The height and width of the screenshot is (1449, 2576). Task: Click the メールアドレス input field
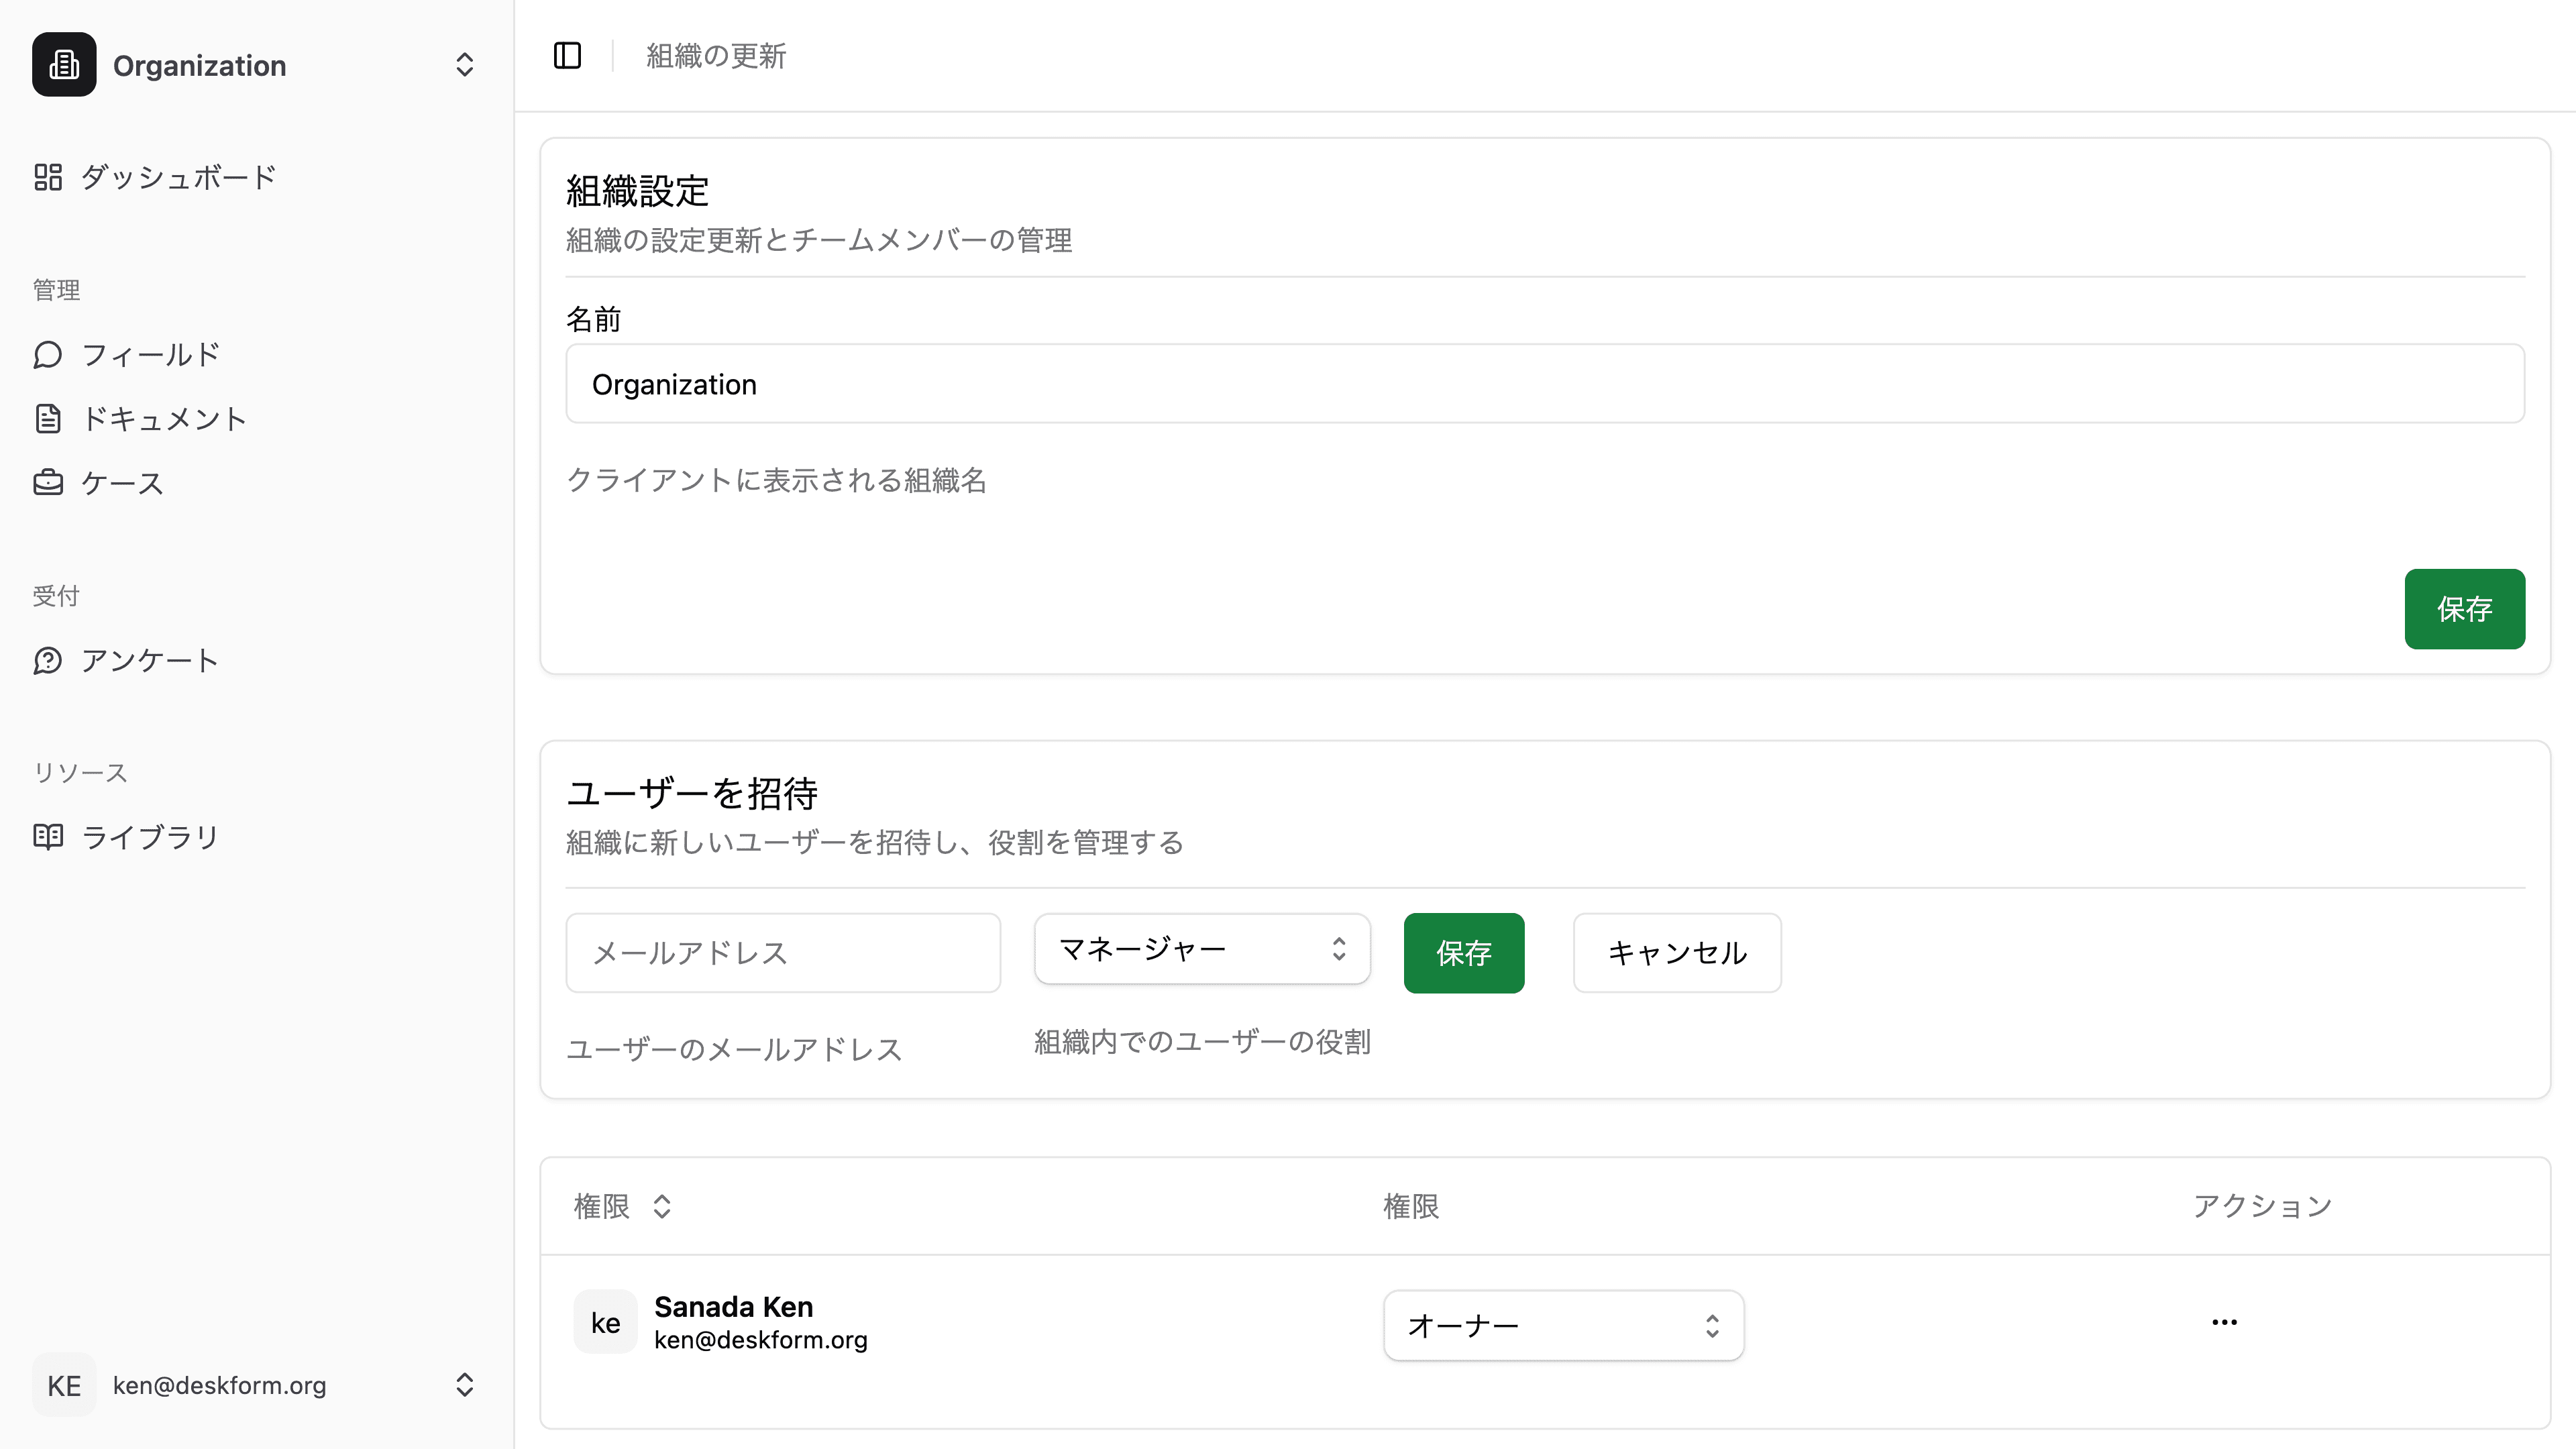(782, 952)
